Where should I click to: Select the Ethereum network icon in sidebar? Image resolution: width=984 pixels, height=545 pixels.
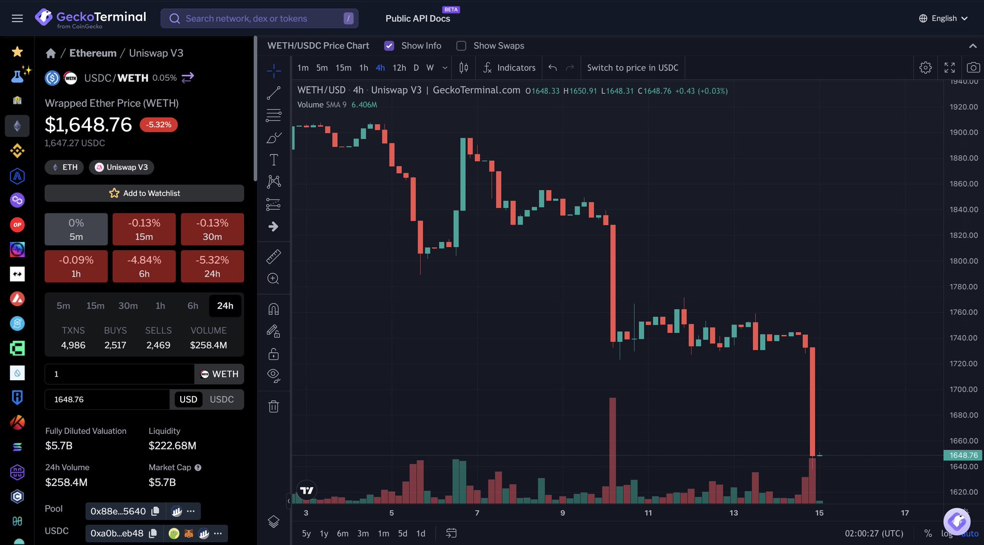[x=17, y=126]
